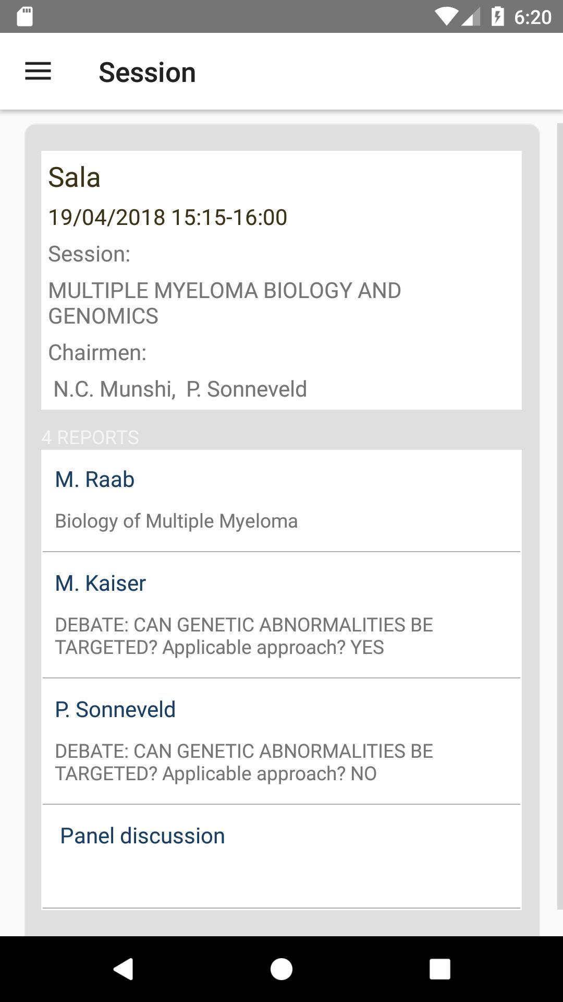Tap the Session title in header
Image resolution: width=563 pixels, height=1002 pixels.
(x=147, y=72)
